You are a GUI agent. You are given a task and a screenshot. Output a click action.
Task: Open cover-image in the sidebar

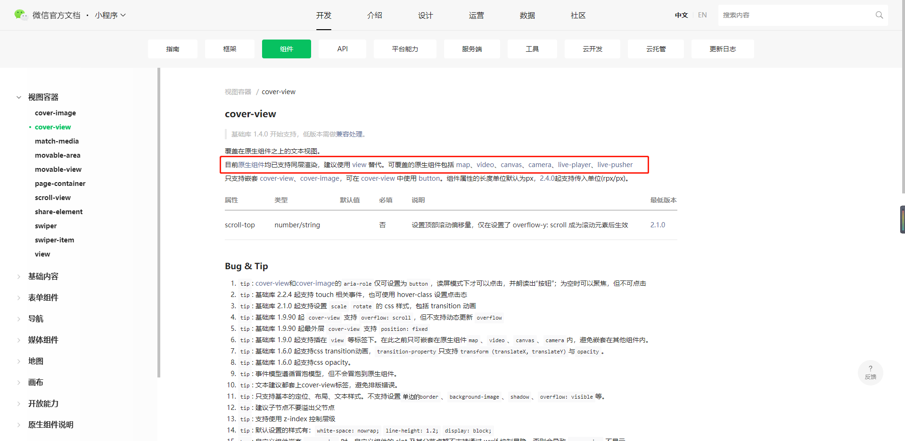pyautogui.click(x=55, y=113)
